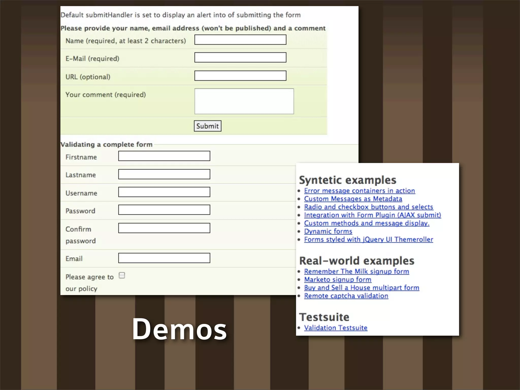520x390 pixels.
Task: Open Remember The Milk signup form link
Action: pyautogui.click(x=356, y=271)
